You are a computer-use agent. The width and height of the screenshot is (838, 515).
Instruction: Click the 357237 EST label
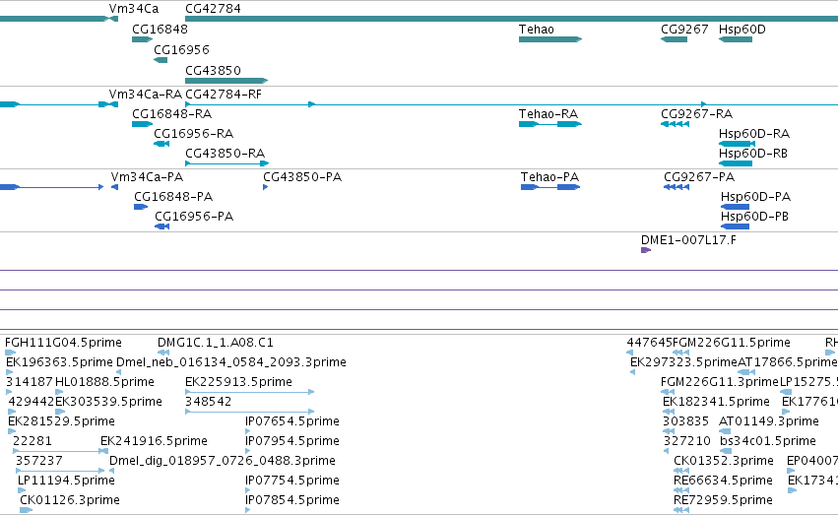(x=39, y=461)
